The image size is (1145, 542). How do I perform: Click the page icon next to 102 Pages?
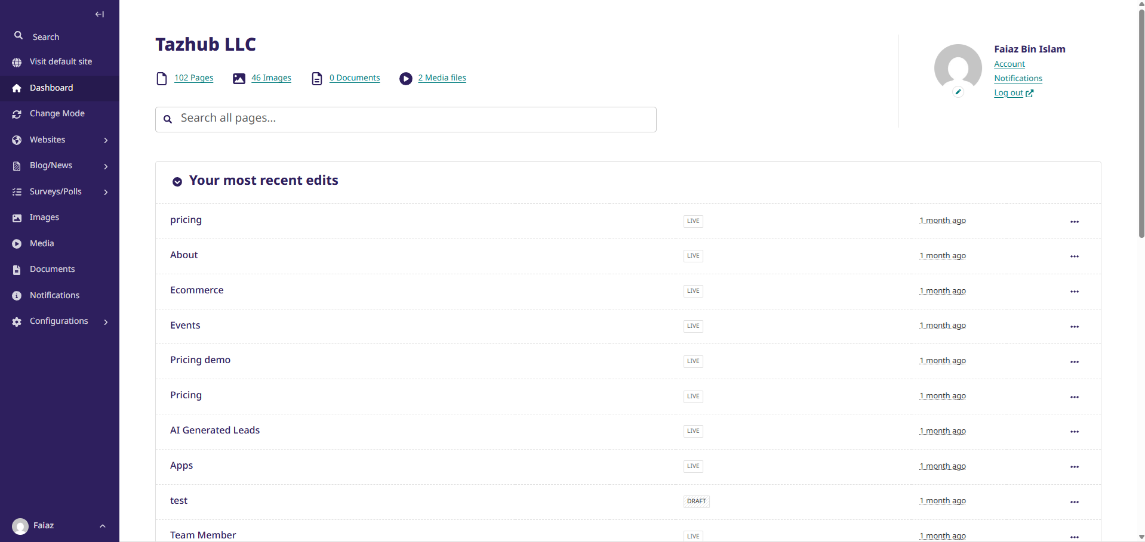[x=162, y=79]
